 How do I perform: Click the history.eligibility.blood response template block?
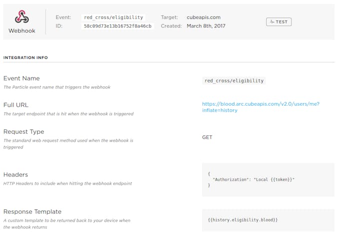(268, 220)
